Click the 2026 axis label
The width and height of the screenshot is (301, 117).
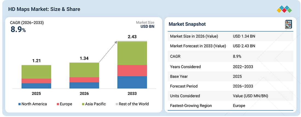coord(84,94)
